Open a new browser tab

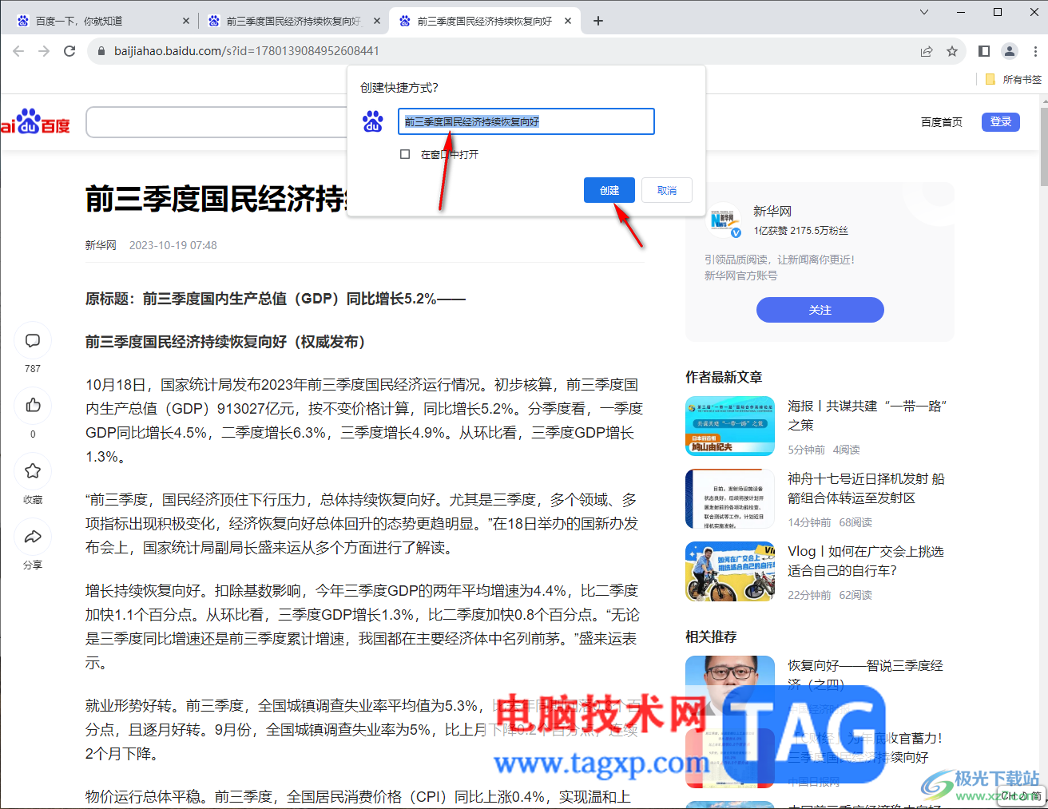click(x=598, y=21)
